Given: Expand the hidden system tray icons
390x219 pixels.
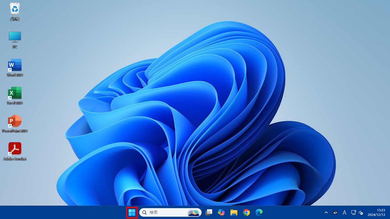Looking at the screenshot, I should pyautogui.click(x=326, y=213).
